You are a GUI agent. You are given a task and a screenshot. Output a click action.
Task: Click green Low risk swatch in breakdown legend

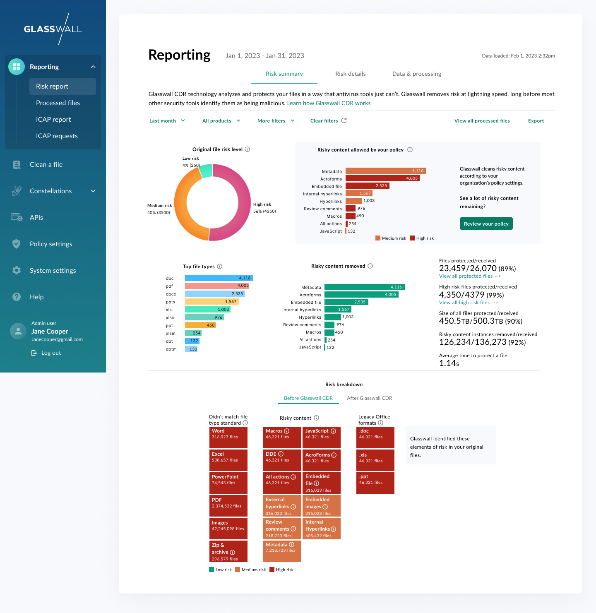click(211, 570)
